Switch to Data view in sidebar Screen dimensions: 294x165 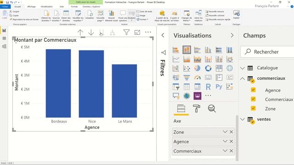tap(4, 38)
